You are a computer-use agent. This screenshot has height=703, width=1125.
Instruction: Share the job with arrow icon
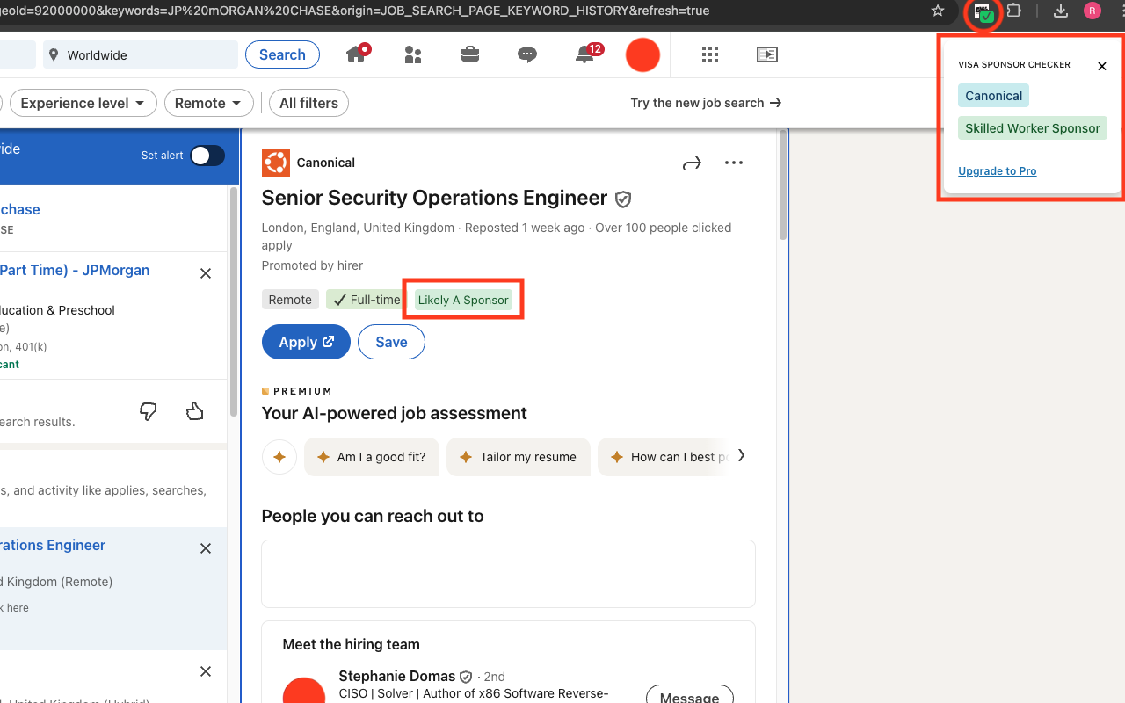[692, 163]
